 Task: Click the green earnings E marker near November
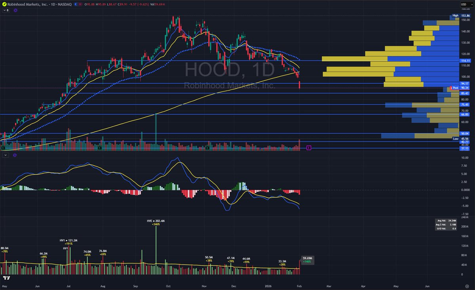coord(208,148)
